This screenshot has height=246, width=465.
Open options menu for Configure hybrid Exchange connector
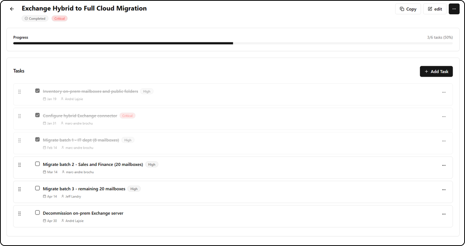444,117
